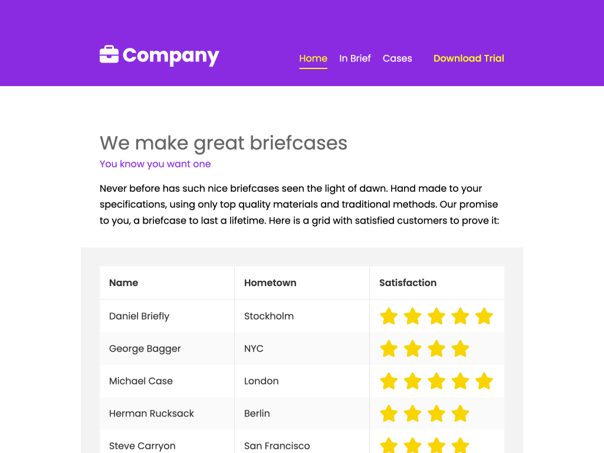Go to the In Brief page
604x453 pixels.
[x=355, y=58]
